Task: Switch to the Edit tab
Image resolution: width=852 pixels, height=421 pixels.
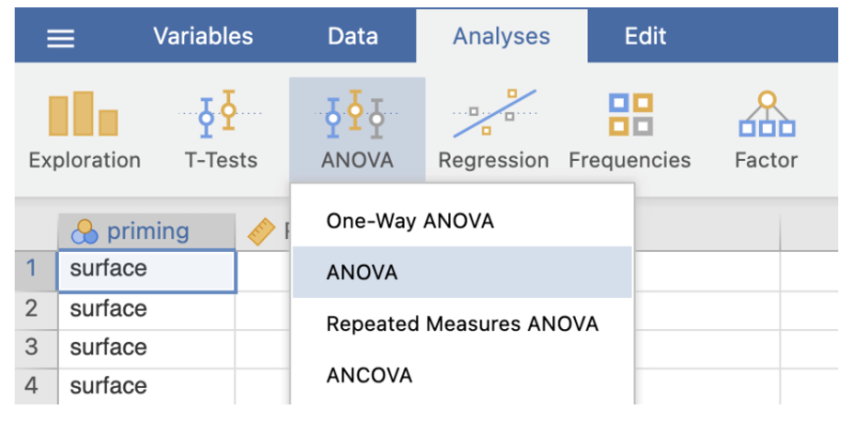Action: 645,37
